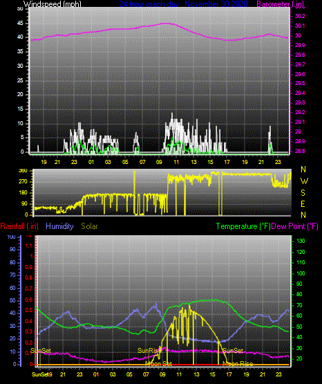Click hour '07' under the lower graph

pyautogui.click(x=146, y=374)
